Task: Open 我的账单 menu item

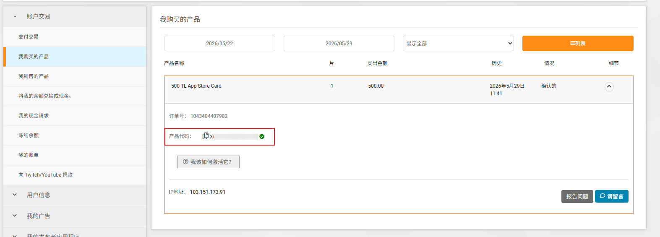Action: pos(75,155)
